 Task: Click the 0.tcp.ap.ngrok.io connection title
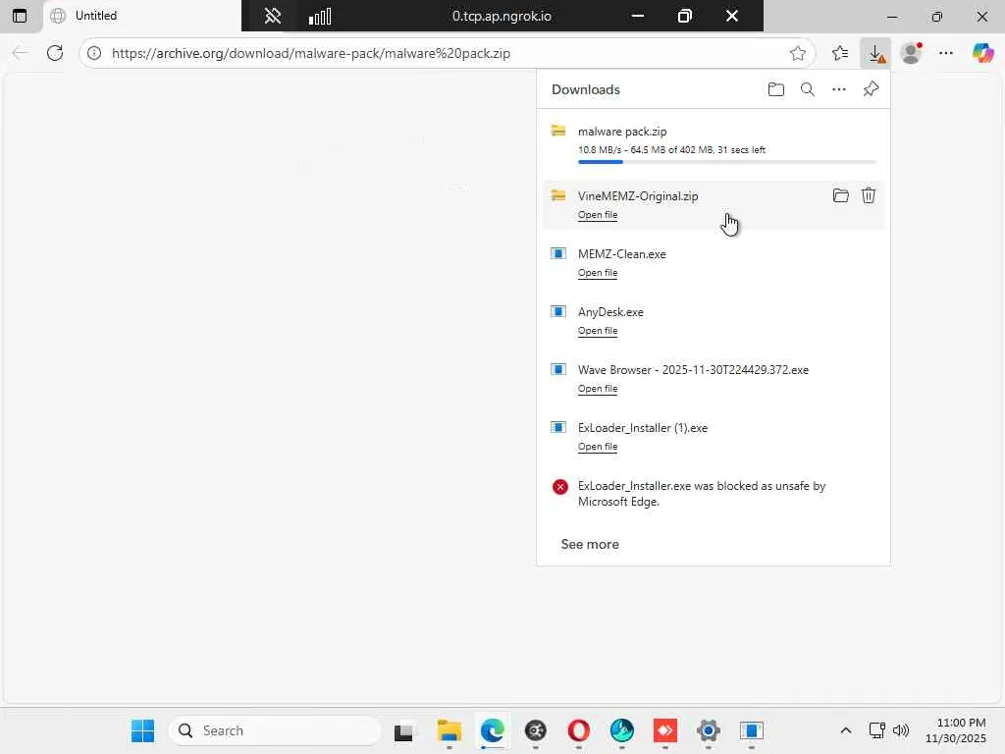(x=502, y=16)
